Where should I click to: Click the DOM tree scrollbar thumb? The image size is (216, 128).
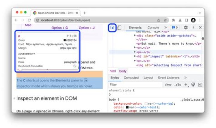(x=203, y=39)
